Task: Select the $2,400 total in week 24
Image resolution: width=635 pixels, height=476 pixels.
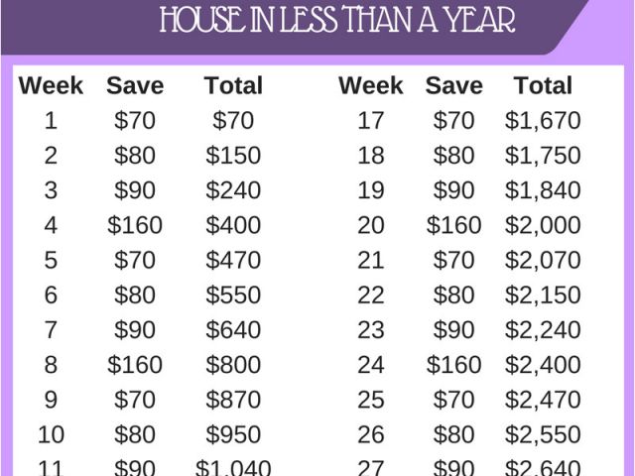Action: click(x=543, y=365)
